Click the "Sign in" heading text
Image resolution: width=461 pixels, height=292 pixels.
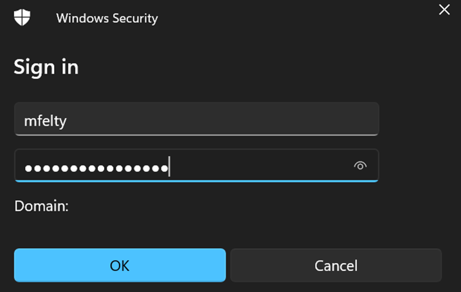point(46,67)
